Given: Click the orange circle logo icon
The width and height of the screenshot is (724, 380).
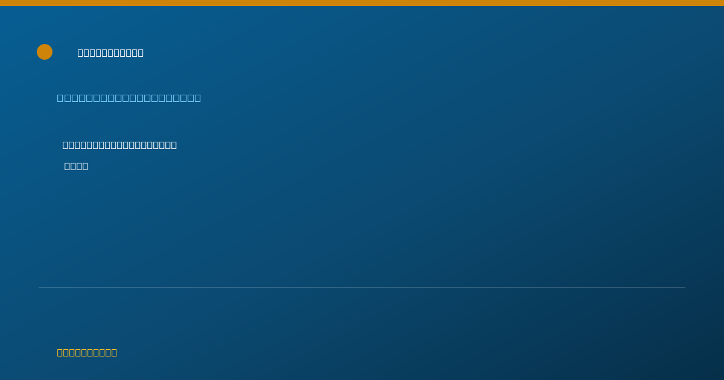Looking at the screenshot, I should coord(45,52).
